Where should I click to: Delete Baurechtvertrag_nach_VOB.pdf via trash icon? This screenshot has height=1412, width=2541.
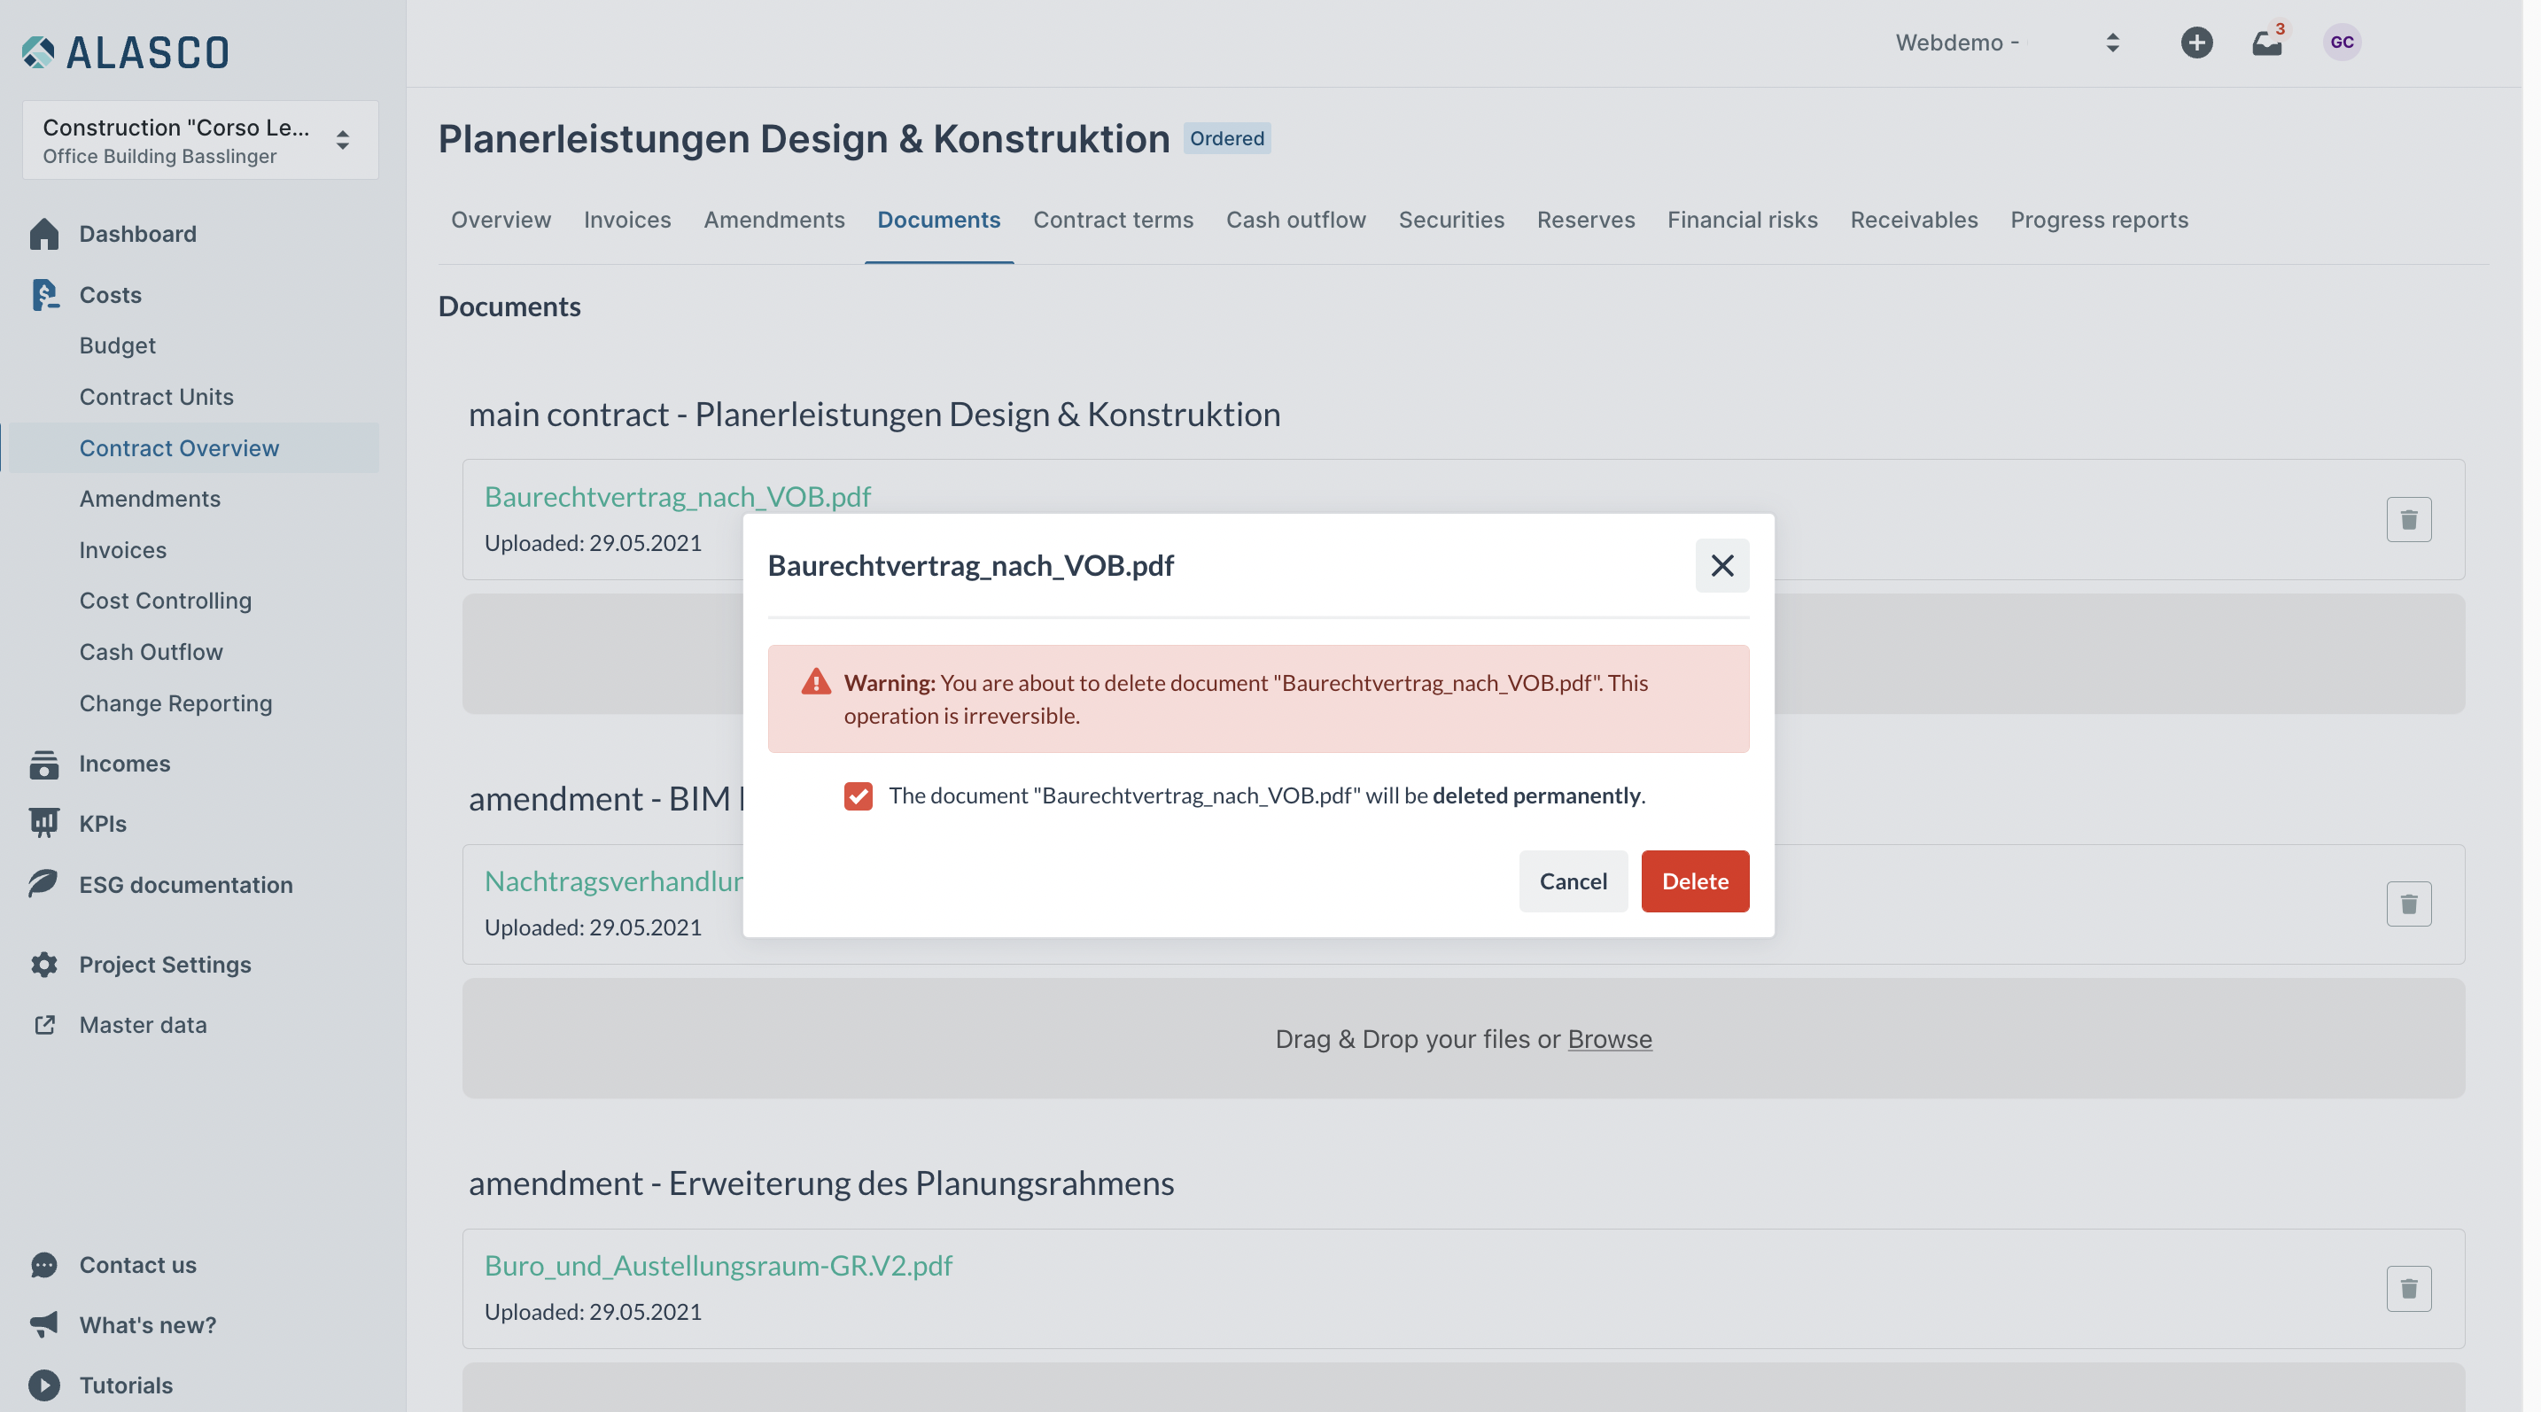[2409, 520]
